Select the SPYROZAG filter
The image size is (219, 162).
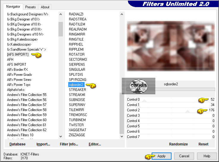tap(77, 80)
